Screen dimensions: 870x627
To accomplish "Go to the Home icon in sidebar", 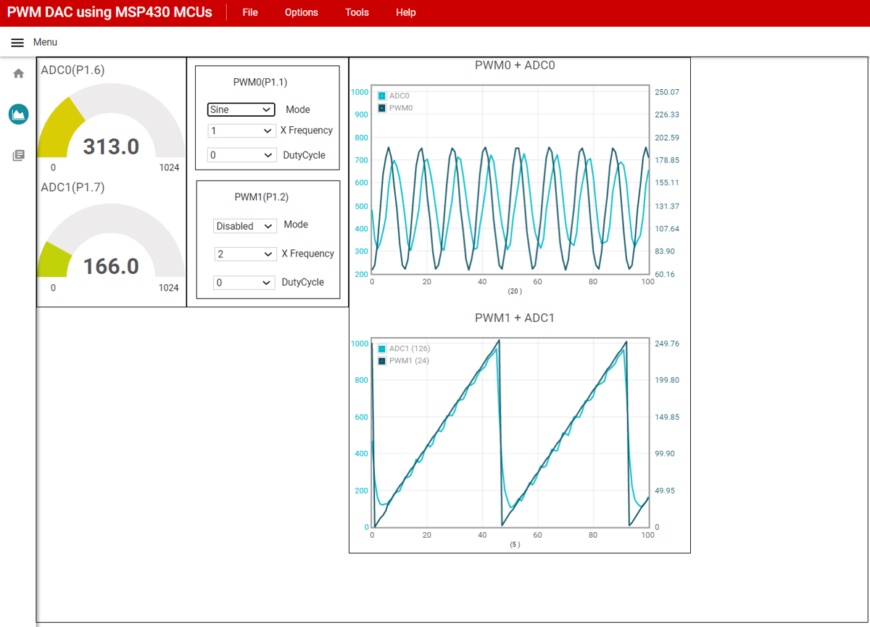I will pyautogui.click(x=19, y=73).
